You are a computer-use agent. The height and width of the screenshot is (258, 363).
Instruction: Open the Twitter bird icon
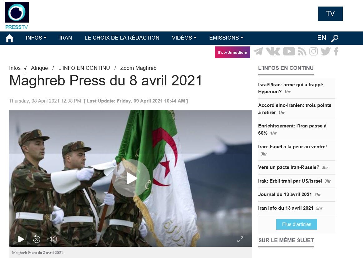point(326,51)
